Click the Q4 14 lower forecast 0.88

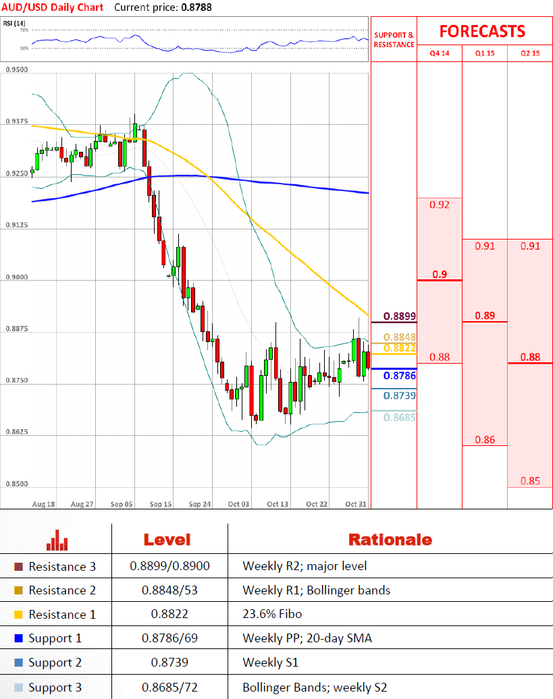click(440, 357)
